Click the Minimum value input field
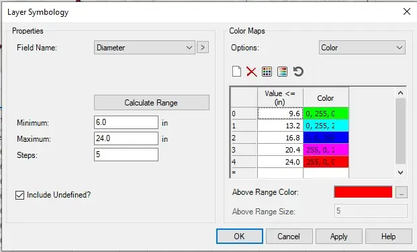 126,122
